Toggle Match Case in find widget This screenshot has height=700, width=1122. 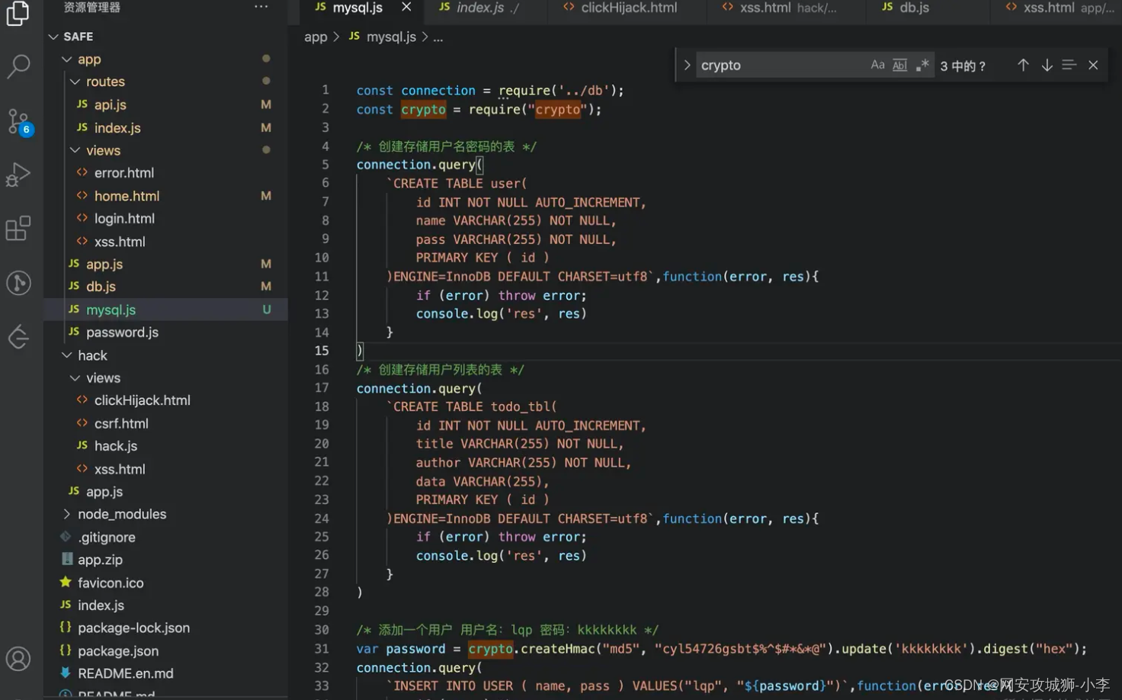[x=878, y=66]
